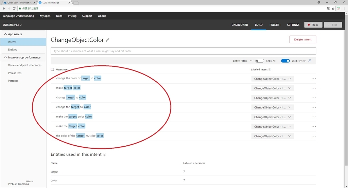Click the Test button
Image resolution: width=348 pixels, height=188 pixels.
click(332, 25)
